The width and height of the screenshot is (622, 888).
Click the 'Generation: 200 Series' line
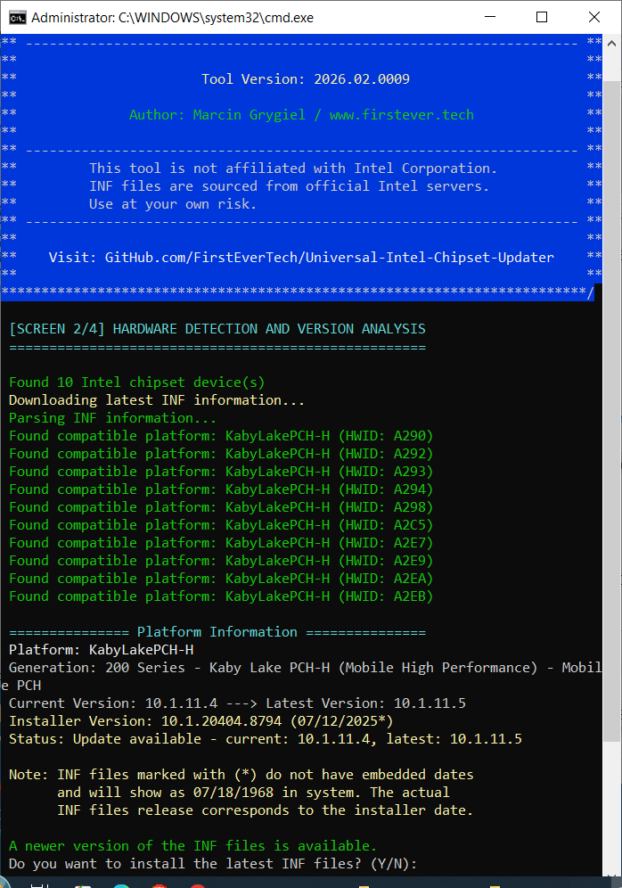301,677
